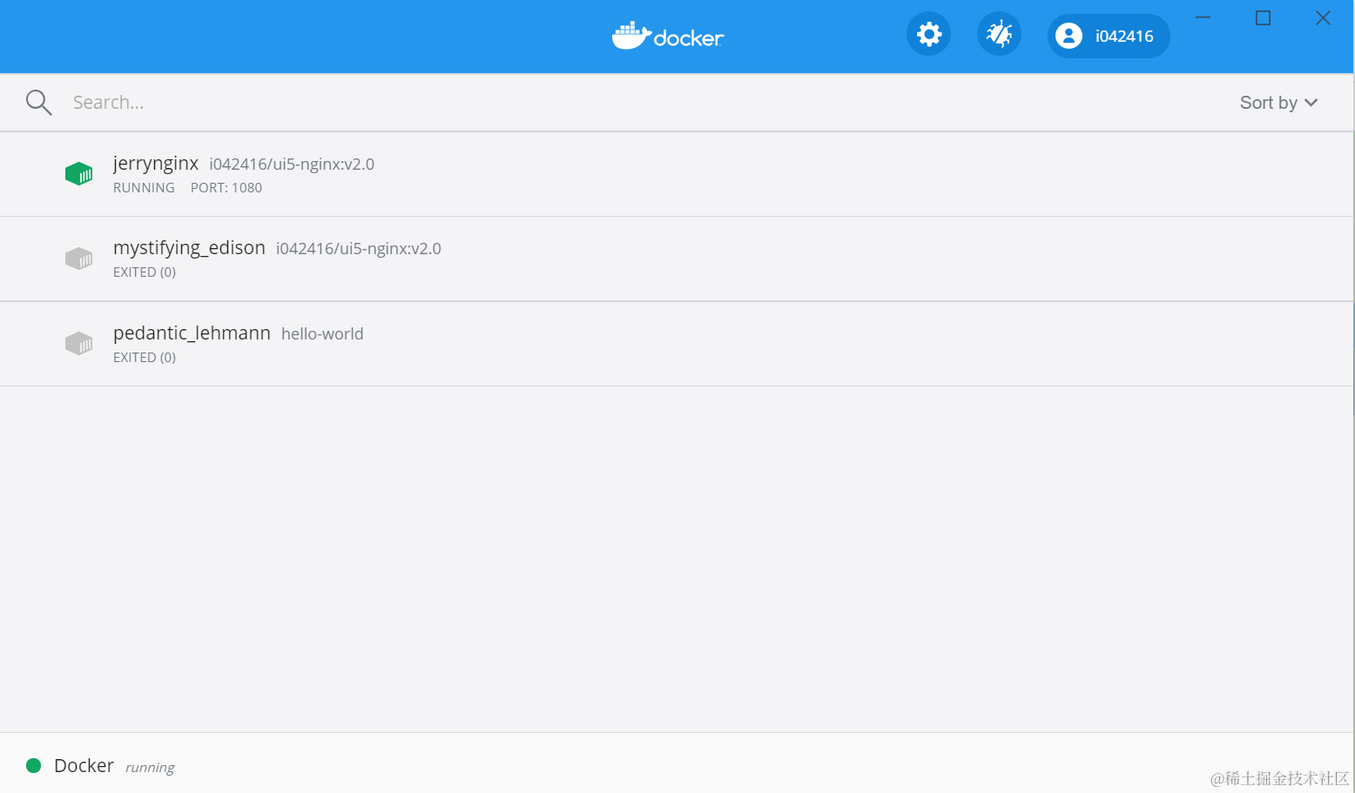Close the Docker window

(x=1323, y=18)
